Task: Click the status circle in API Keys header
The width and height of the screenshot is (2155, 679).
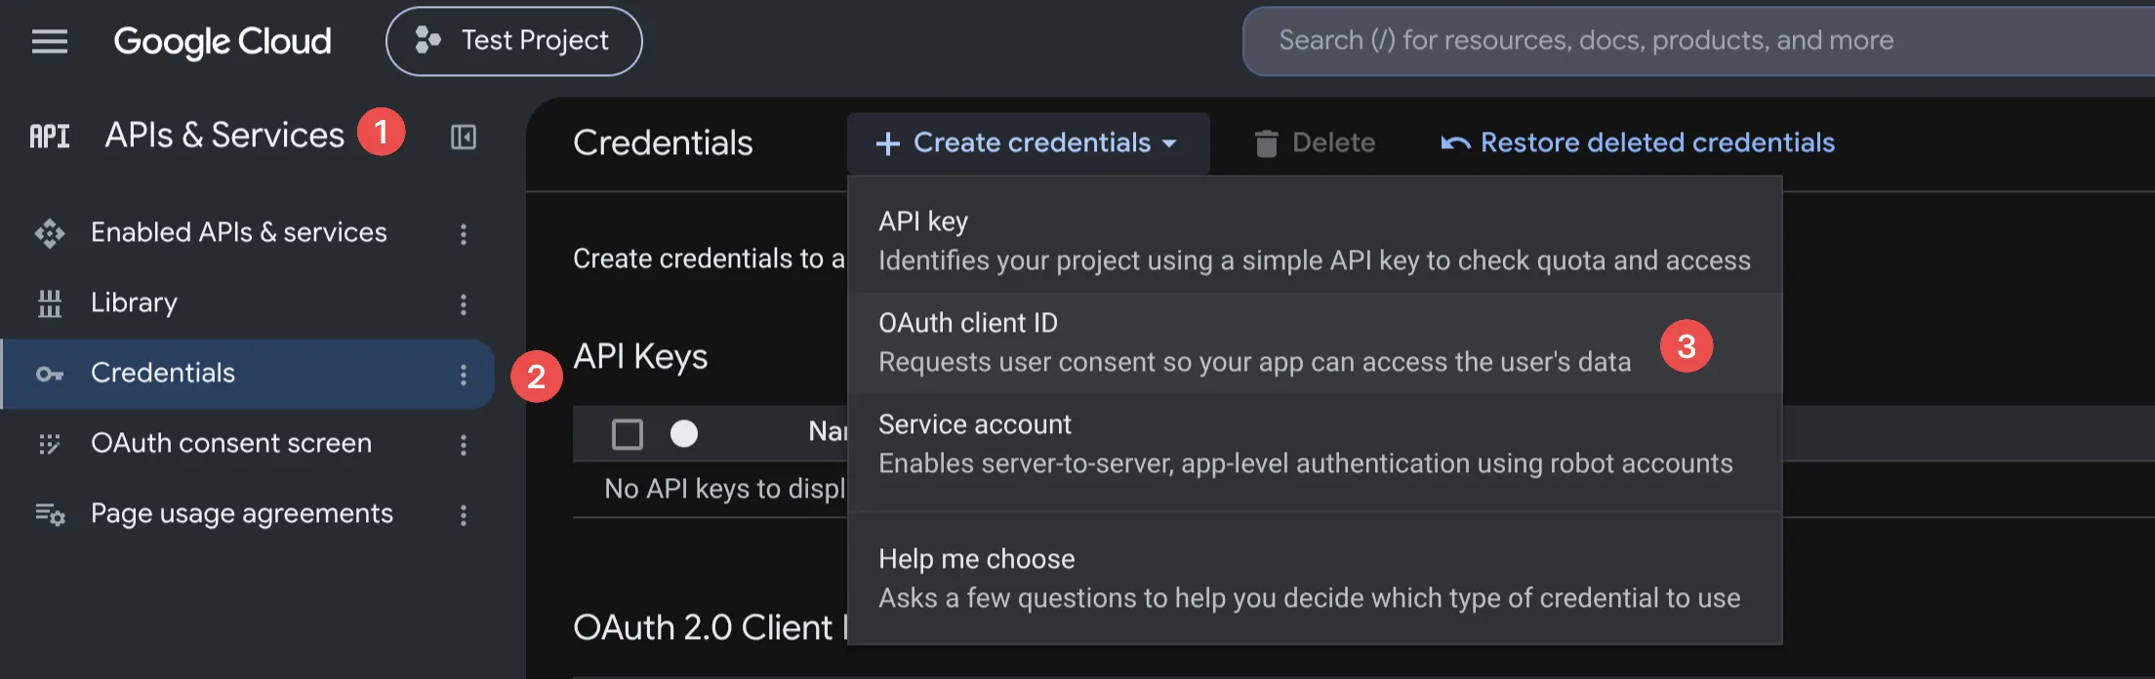Action: pos(684,433)
